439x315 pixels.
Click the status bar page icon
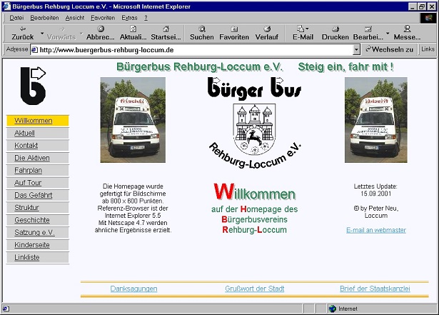[6, 309]
